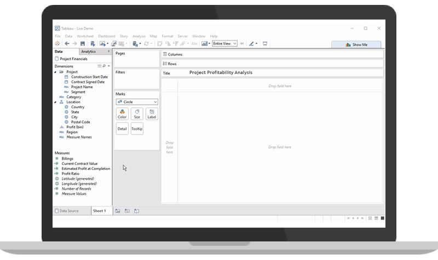Click the Rows shelf
Viewport: 438px width, 260px height.
tap(272, 64)
